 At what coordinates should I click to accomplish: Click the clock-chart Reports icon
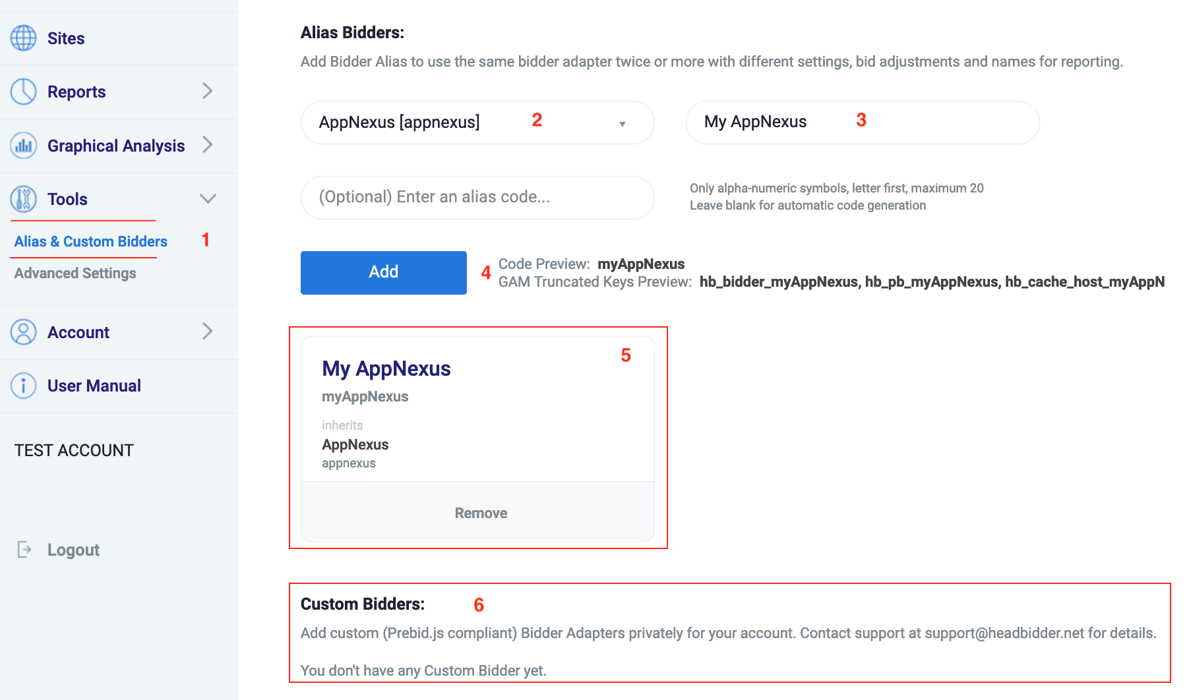click(24, 92)
